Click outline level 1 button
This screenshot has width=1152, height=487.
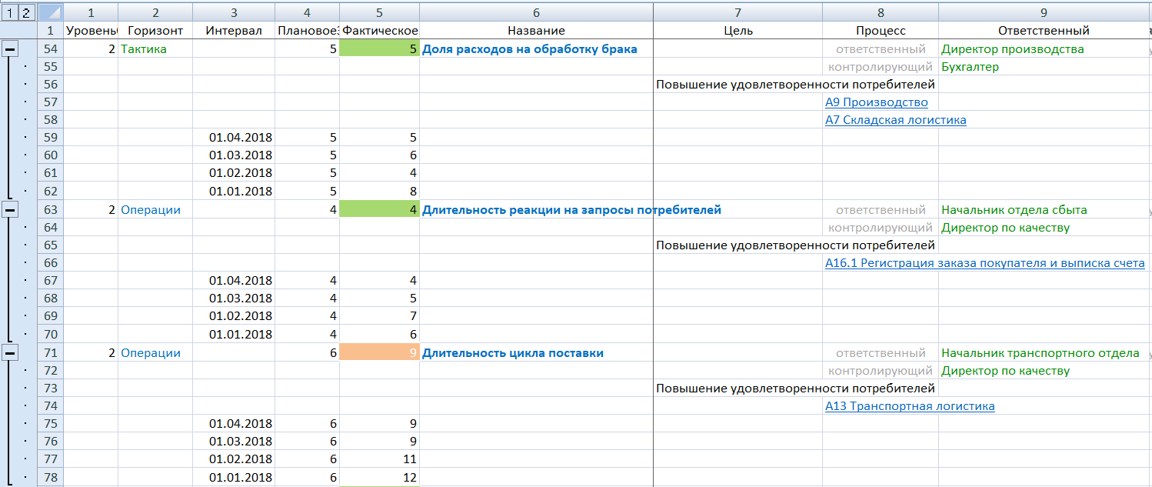[x=9, y=12]
